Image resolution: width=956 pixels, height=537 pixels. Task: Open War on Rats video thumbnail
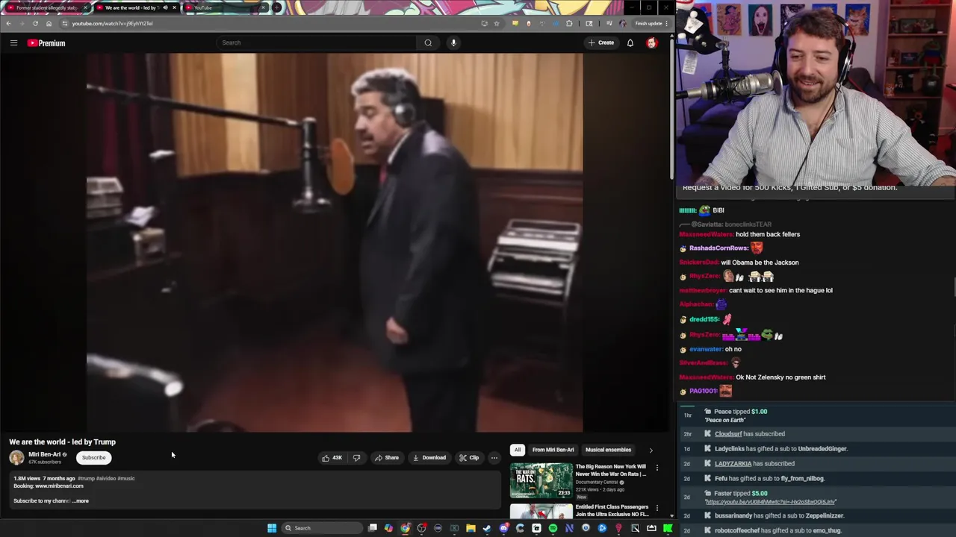pyautogui.click(x=541, y=480)
